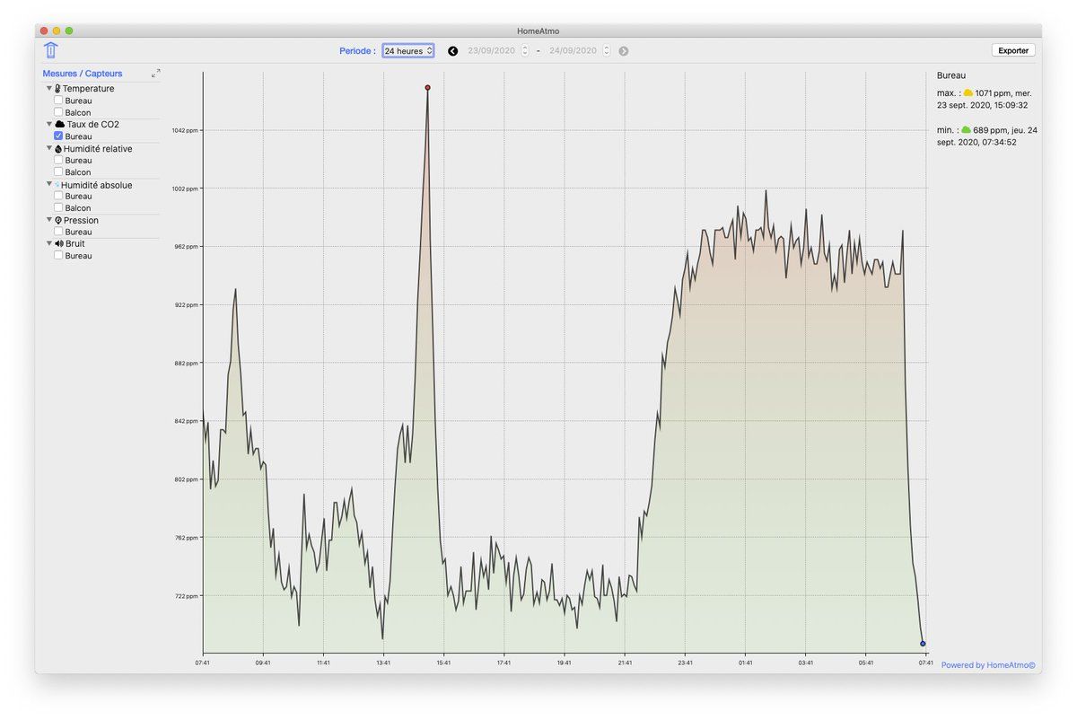Open the Powered by HomeAtmo link
Viewport: 1077px width, 720px height.
click(x=988, y=665)
